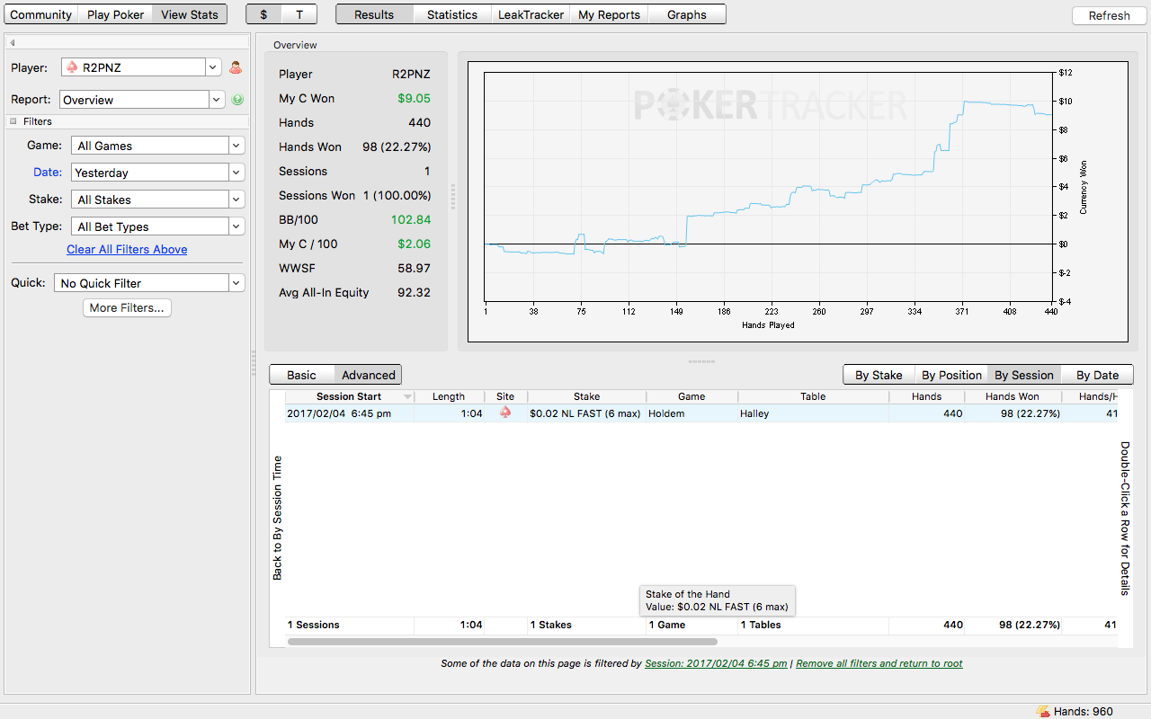Sort by the Stake column header
Screen dimensions: 1151x719
pyautogui.click(x=586, y=396)
